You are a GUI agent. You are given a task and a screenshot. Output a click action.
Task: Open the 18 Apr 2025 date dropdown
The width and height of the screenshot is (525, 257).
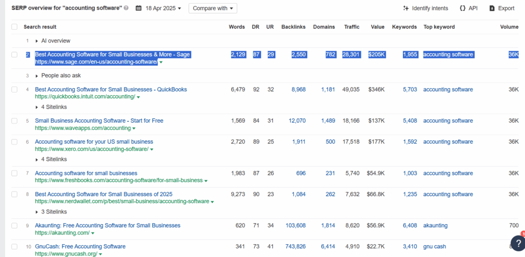pyautogui.click(x=163, y=8)
